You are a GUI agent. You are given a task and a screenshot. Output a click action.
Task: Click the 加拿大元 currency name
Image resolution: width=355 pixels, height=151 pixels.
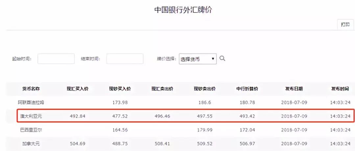click(31, 144)
